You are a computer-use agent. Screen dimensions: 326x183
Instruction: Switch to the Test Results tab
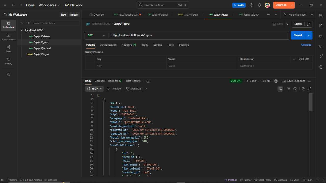click(x=133, y=81)
